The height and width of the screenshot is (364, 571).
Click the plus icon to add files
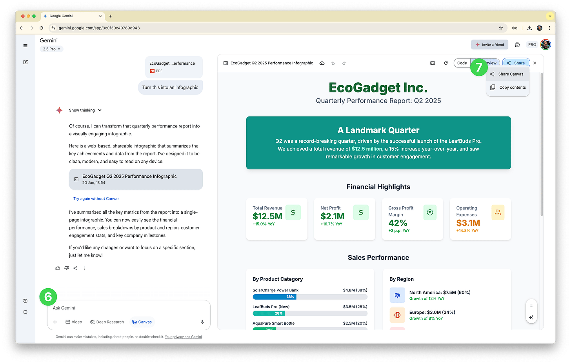click(55, 322)
